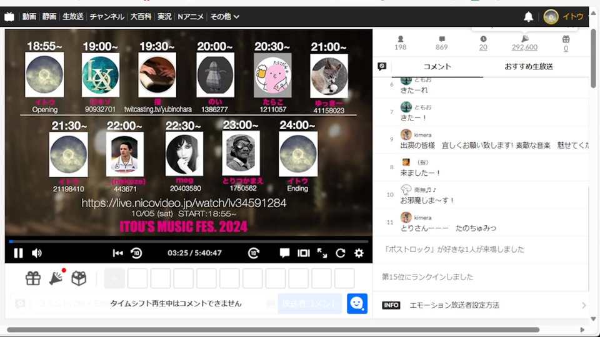Image resolution: width=600 pixels, height=337 pixels.
Task: Open 動画 in the top navigation
Action: pos(29,16)
